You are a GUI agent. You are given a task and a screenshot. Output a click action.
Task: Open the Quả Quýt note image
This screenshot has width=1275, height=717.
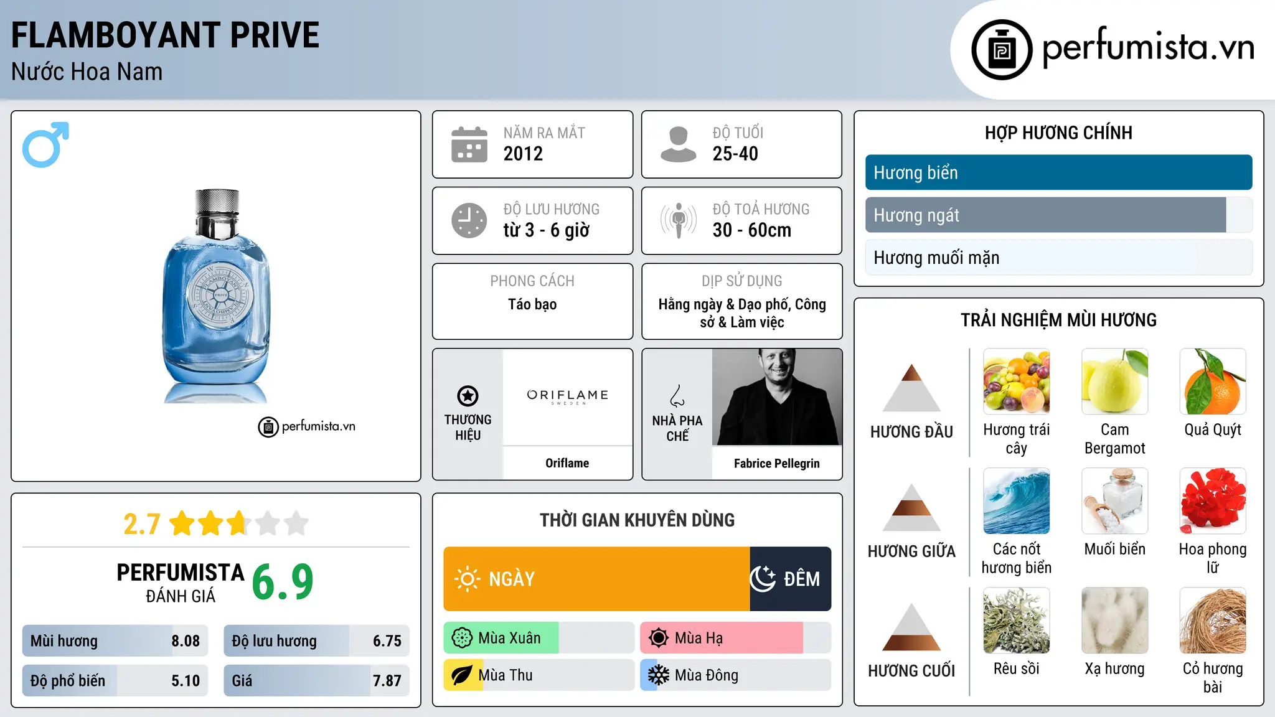click(1213, 381)
